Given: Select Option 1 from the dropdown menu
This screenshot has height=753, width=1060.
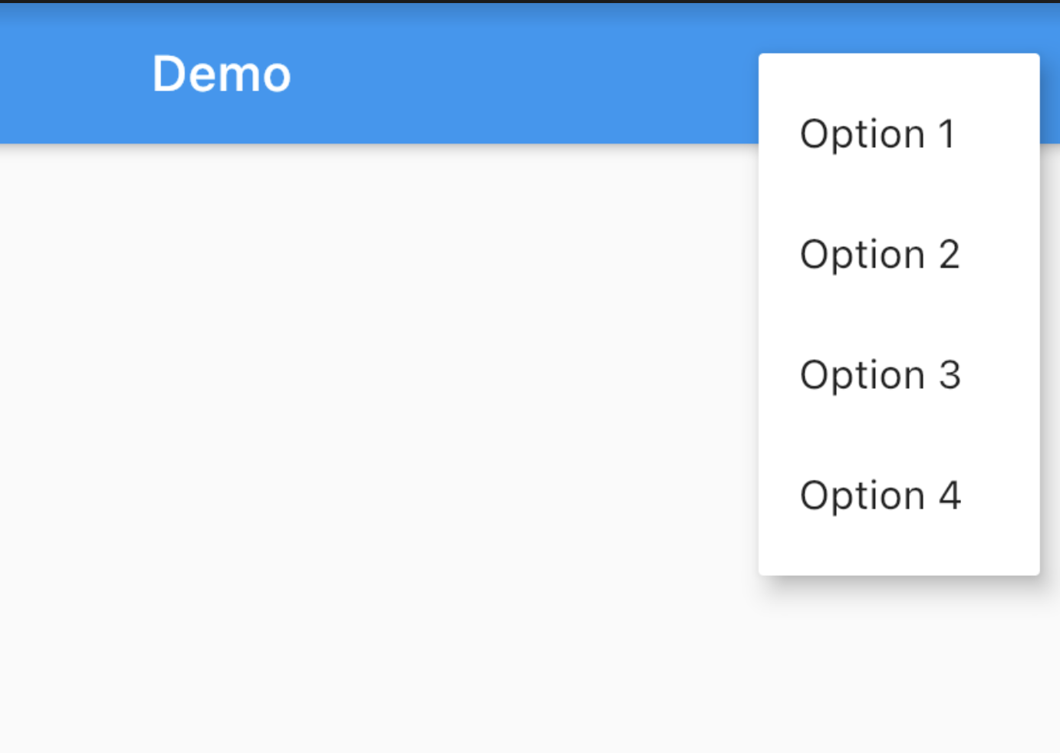Looking at the screenshot, I should point(878,133).
